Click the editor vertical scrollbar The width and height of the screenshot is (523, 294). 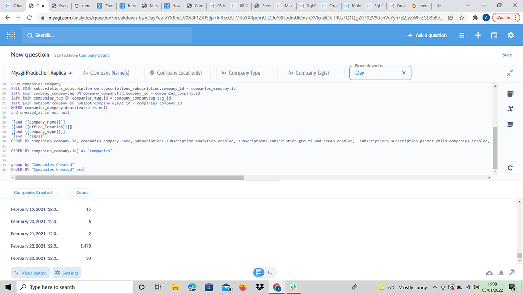(495, 148)
